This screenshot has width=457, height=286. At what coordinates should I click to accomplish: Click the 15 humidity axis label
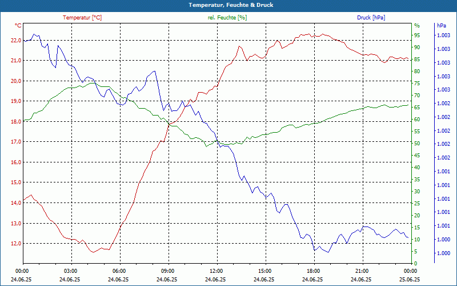click(x=417, y=228)
